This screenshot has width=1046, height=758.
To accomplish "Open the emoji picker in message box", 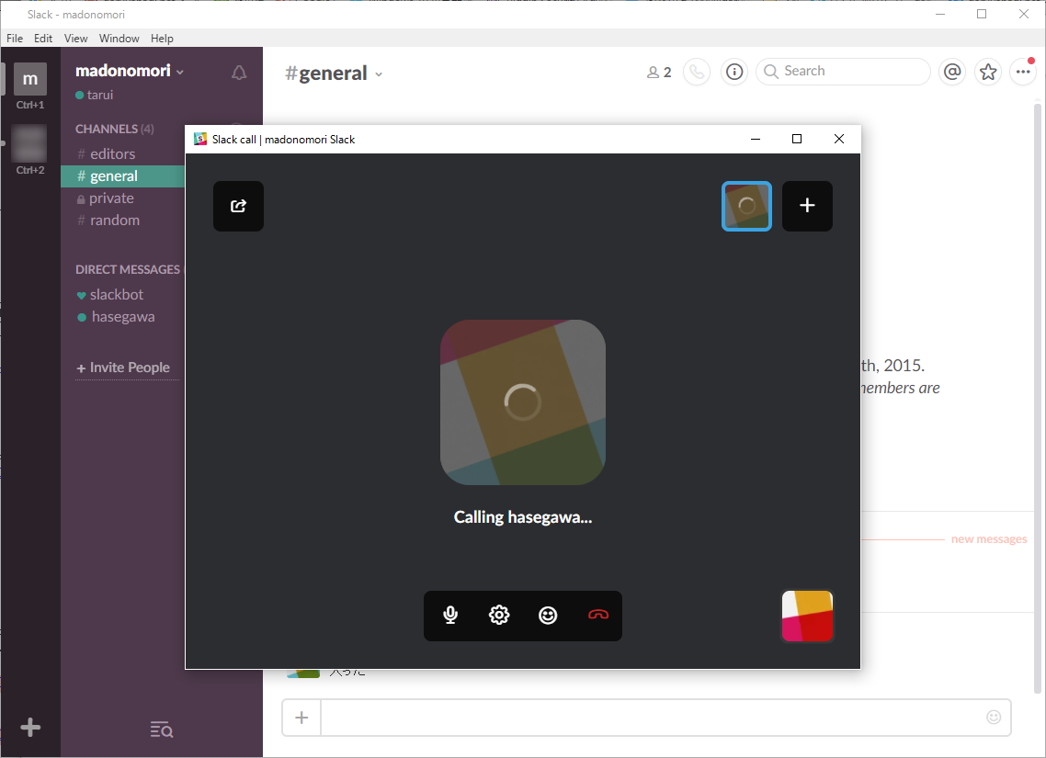I will [x=994, y=718].
